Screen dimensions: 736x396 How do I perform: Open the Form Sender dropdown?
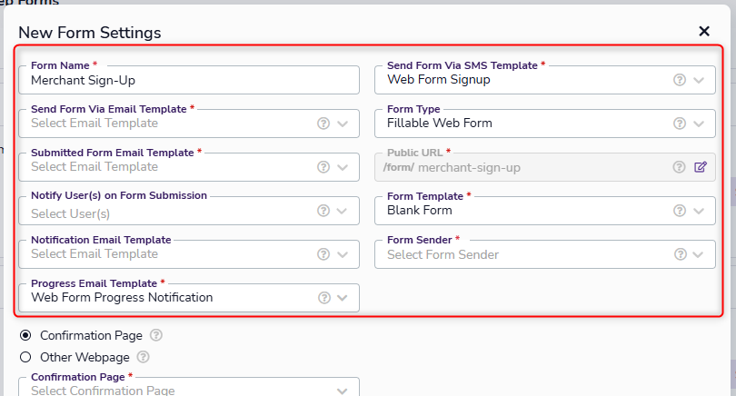coord(698,254)
